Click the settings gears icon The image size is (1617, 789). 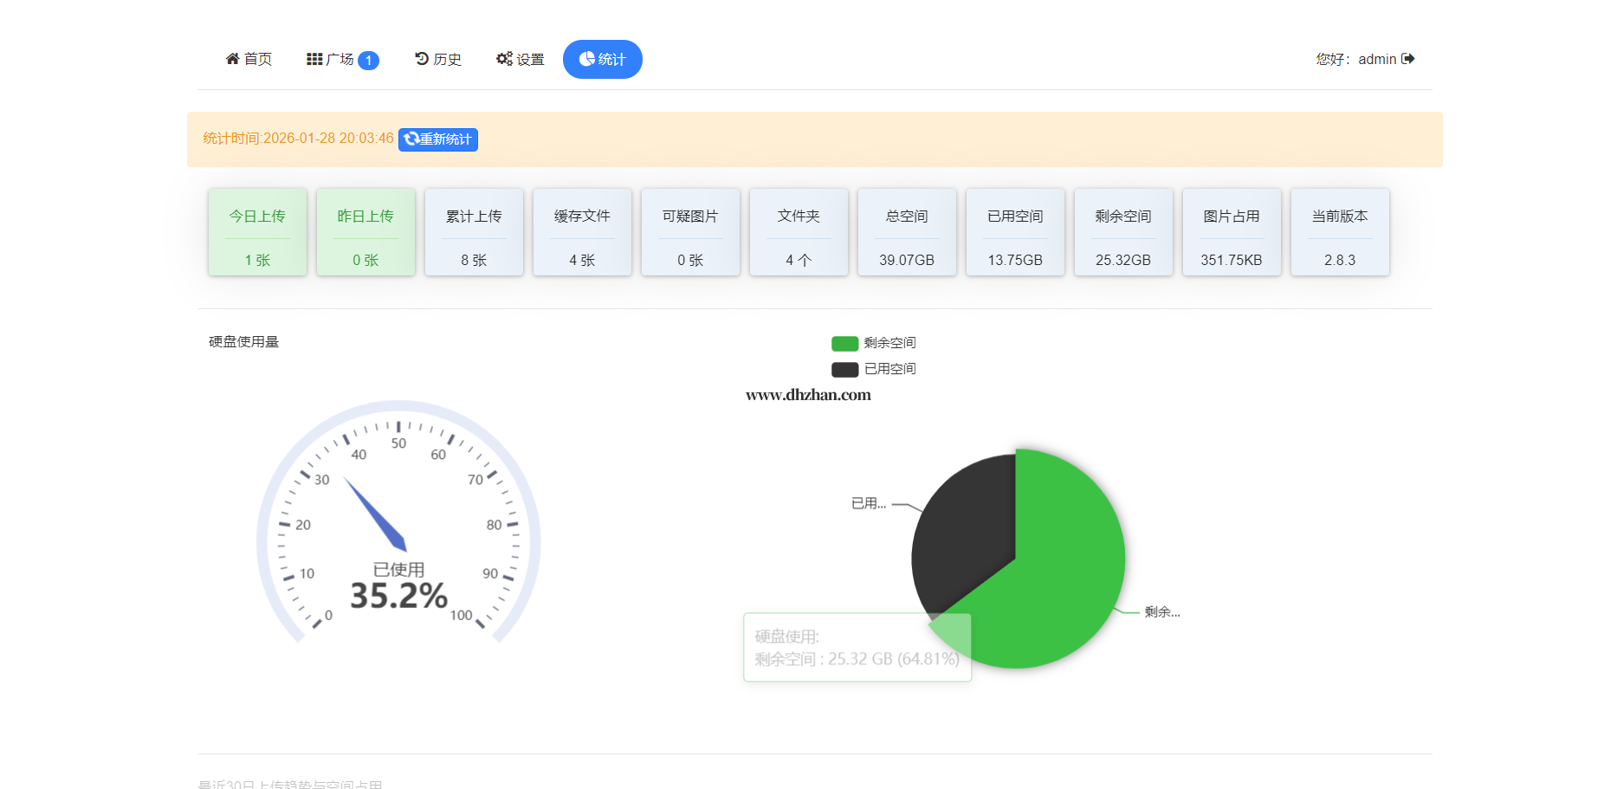(504, 59)
